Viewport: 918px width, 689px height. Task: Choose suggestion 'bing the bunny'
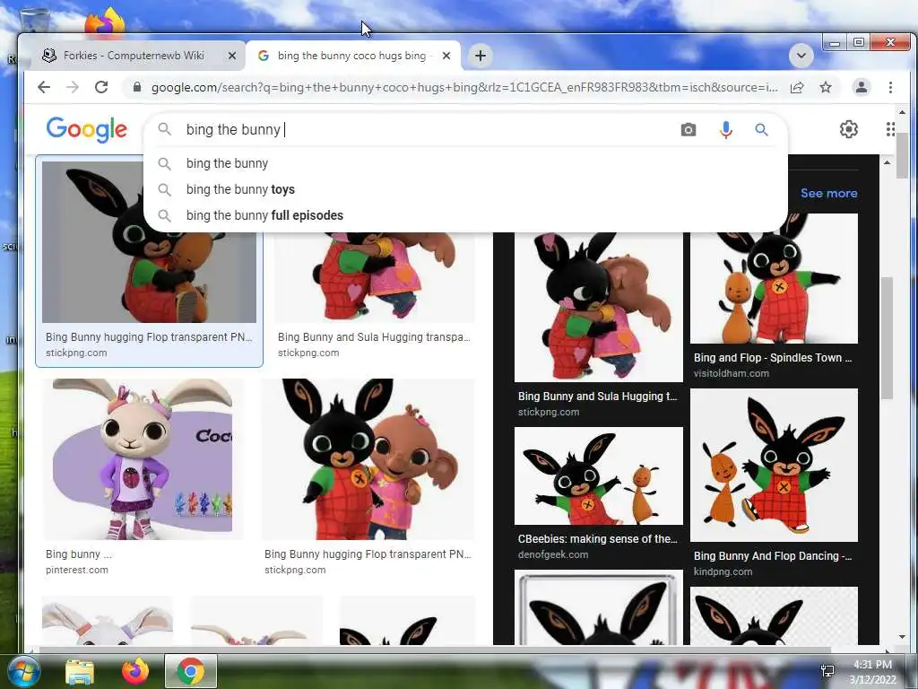(x=227, y=163)
